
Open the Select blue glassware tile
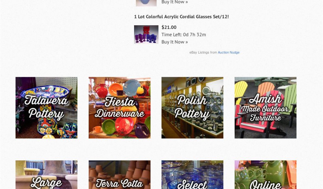point(192,175)
